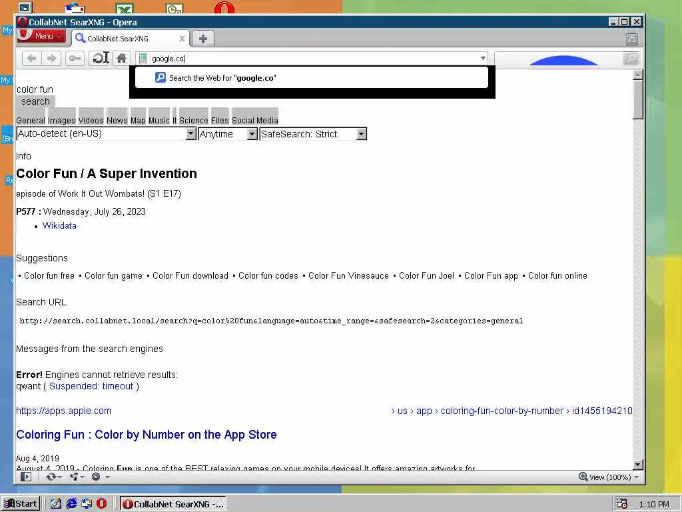This screenshot has width=682, height=512.
Task: Go forward with the forward arrow
Action: pyautogui.click(x=52, y=59)
